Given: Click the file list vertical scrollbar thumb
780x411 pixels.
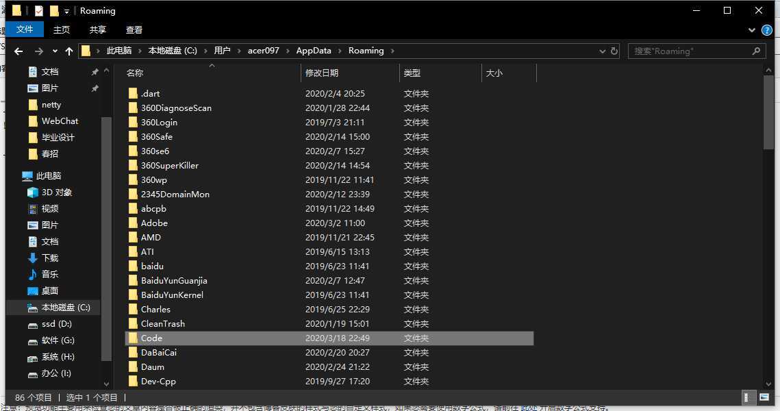Looking at the screenshot, I should [x=768, y=112].
